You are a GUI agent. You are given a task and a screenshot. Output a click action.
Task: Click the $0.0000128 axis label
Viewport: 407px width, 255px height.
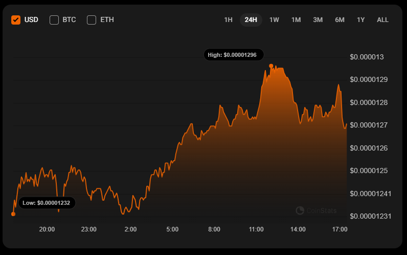(x=369, y=102)
